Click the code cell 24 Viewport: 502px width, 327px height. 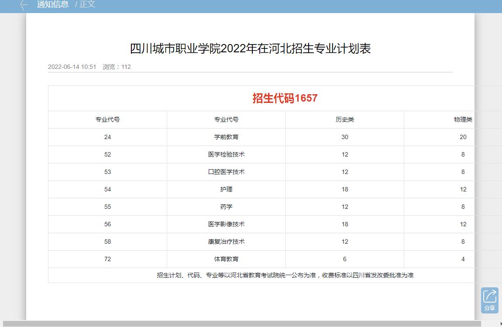[x=107, y=137]
